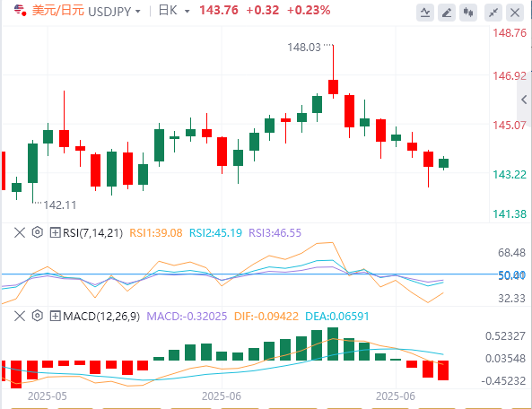Image resolution: width=532 pixels, height=409 pixels.
Task: Open RSI indicator settings gear
Action: click(x=38, y=232)
